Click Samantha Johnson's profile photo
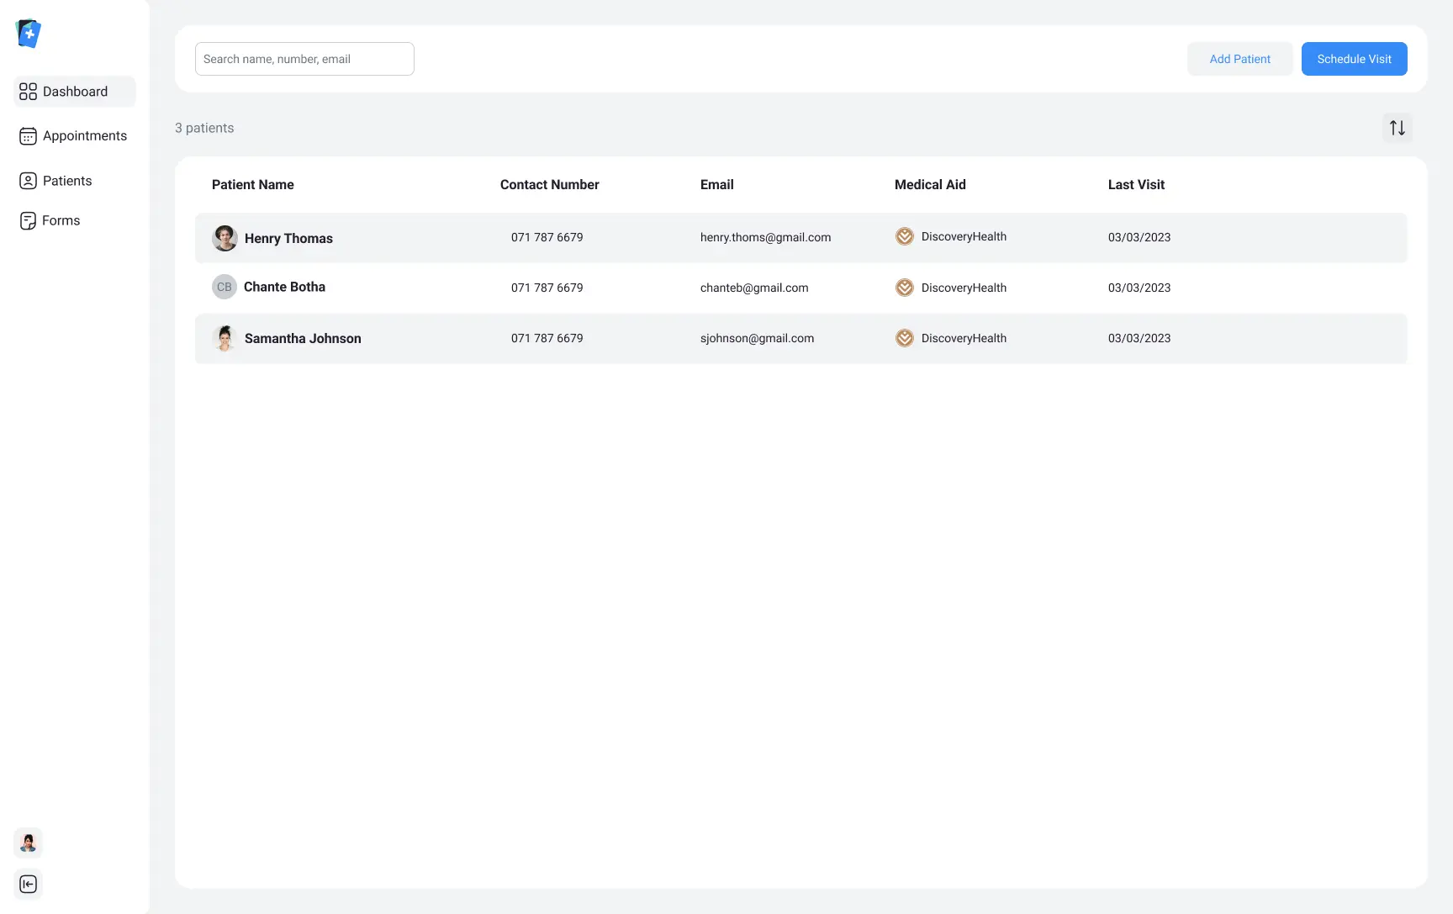This screenshot has width=1453, height=914. (x=225, y=338)
